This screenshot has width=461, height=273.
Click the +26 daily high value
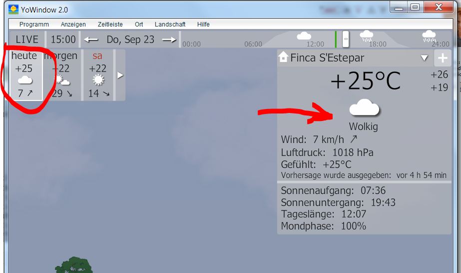(x=439, y=74)
